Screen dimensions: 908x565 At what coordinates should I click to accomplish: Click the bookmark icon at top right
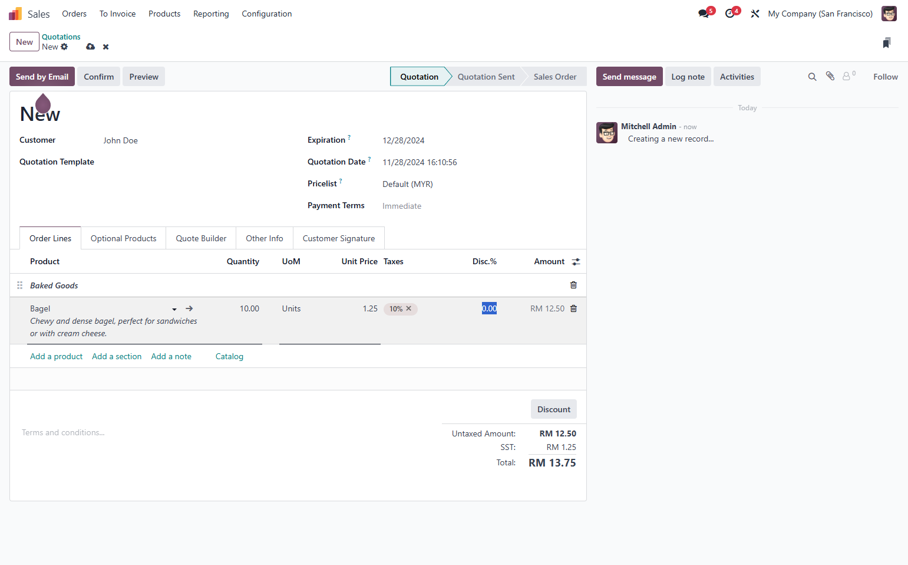887,42
